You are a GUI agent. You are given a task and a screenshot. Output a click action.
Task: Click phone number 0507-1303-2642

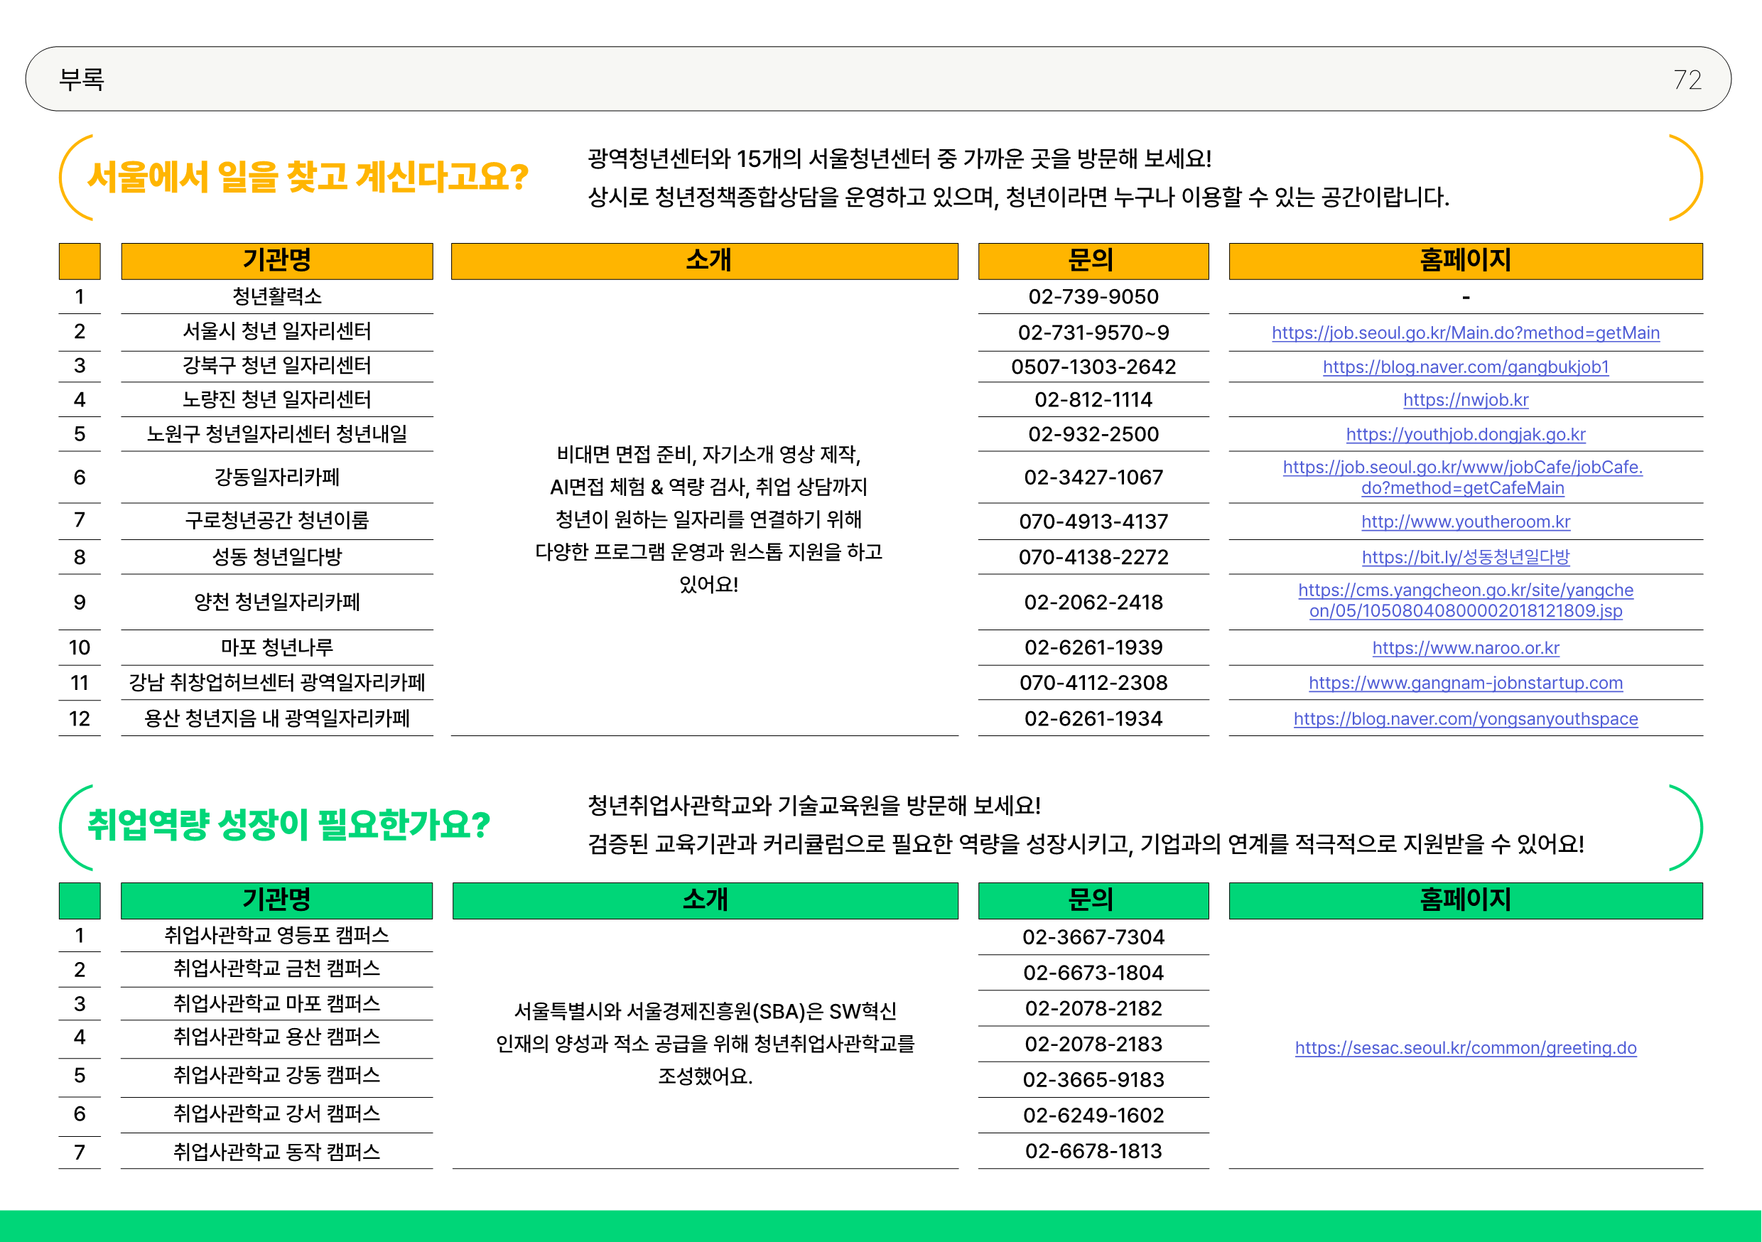(x=1093, y=367)
